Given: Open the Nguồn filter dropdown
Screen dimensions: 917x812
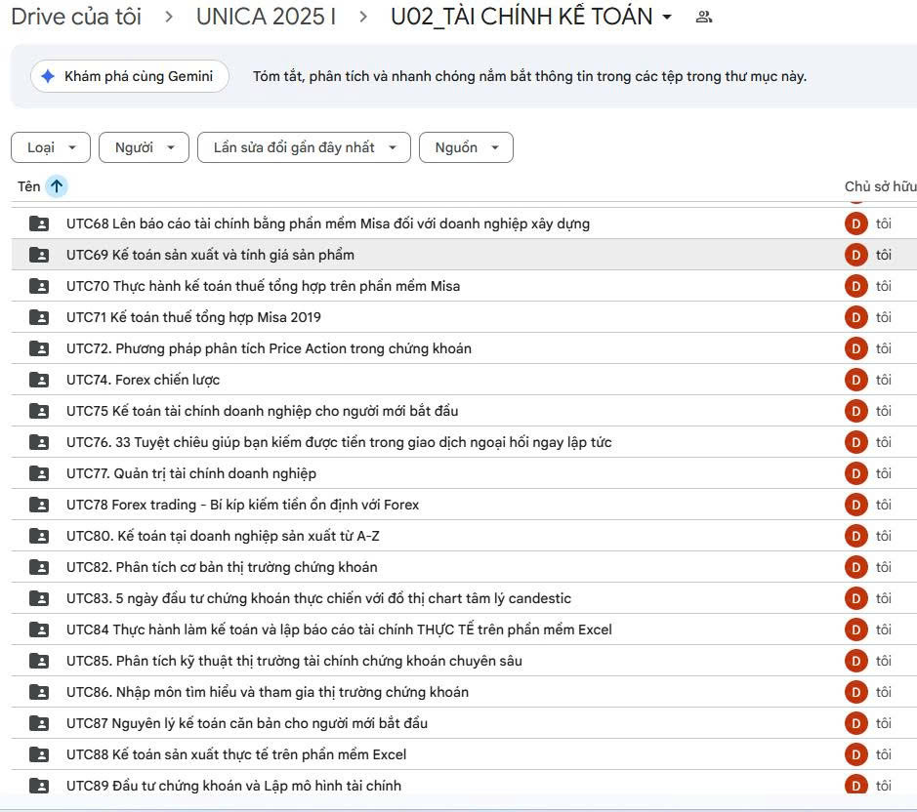Looking at the screenshot, I should (466, 147).
